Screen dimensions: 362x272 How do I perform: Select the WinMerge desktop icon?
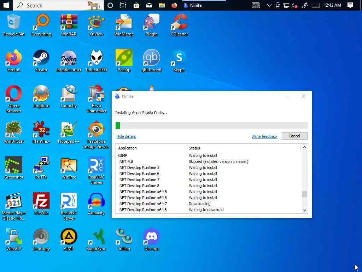(x=124, y=25)
